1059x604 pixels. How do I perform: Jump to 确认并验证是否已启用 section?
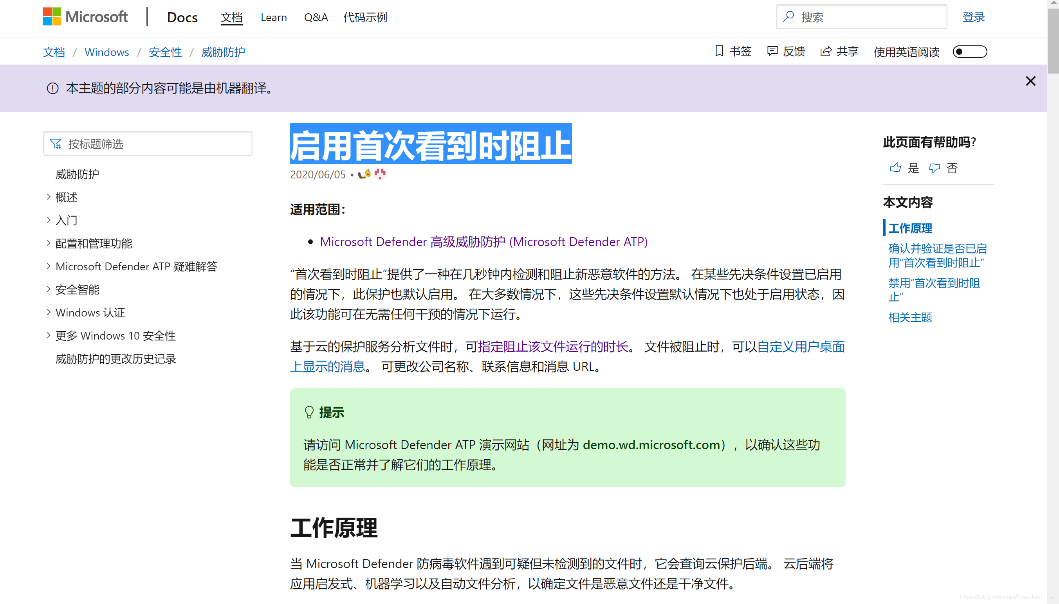tap(937, 255)
